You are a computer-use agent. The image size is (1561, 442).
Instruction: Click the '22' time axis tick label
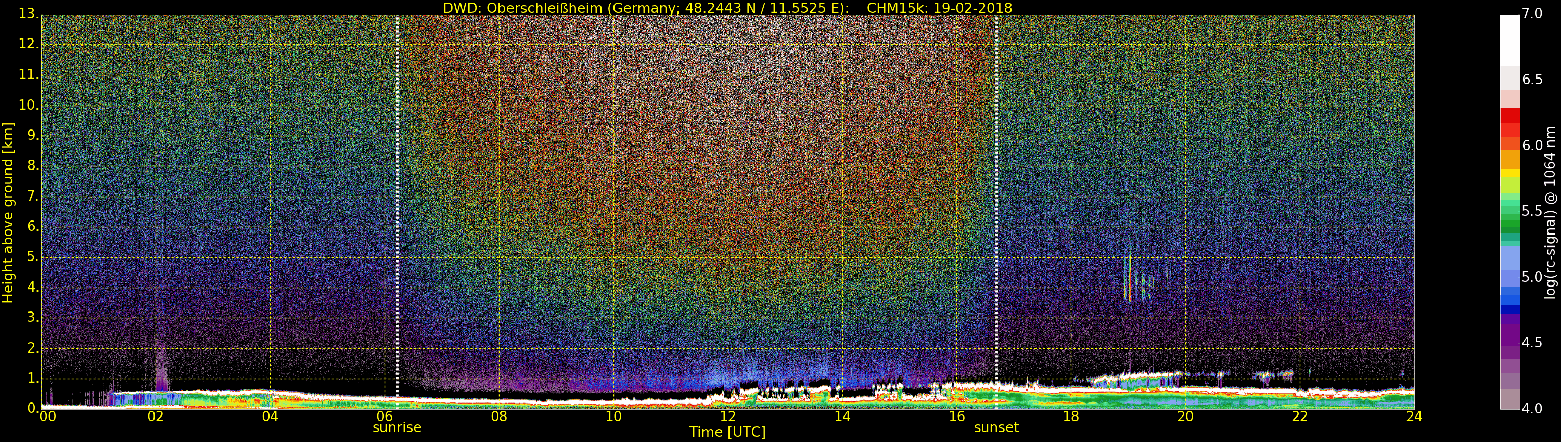pyautogui.click(x=1300, y=417)
